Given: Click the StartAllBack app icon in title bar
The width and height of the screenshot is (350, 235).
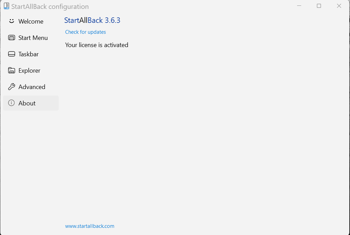Looking at the screenshot, I should 6,6.
